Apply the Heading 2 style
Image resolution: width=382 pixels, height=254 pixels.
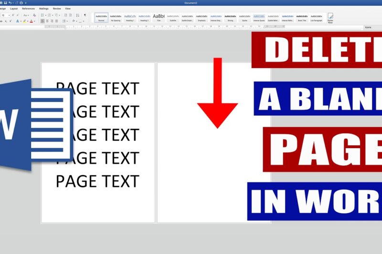tap(144, 18)
